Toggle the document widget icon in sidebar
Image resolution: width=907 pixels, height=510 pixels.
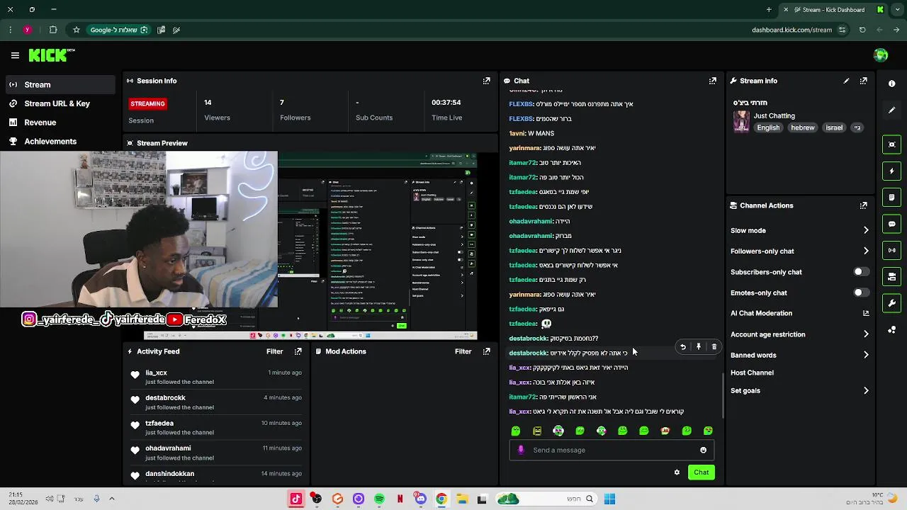(892, 197)
